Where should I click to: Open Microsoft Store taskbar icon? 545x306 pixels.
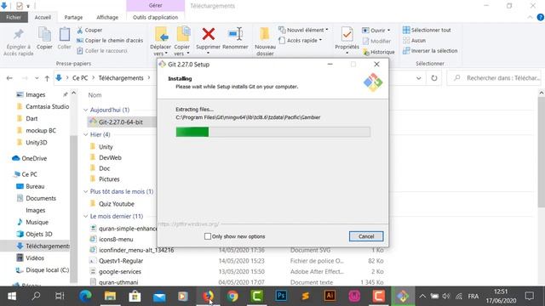(135, 296)
